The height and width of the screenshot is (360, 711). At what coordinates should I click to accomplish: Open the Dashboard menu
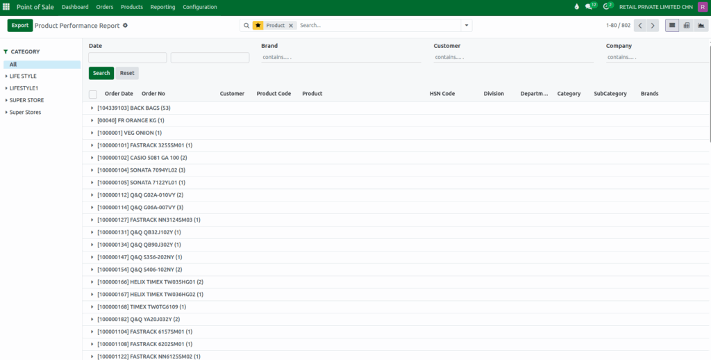(75, 7)
